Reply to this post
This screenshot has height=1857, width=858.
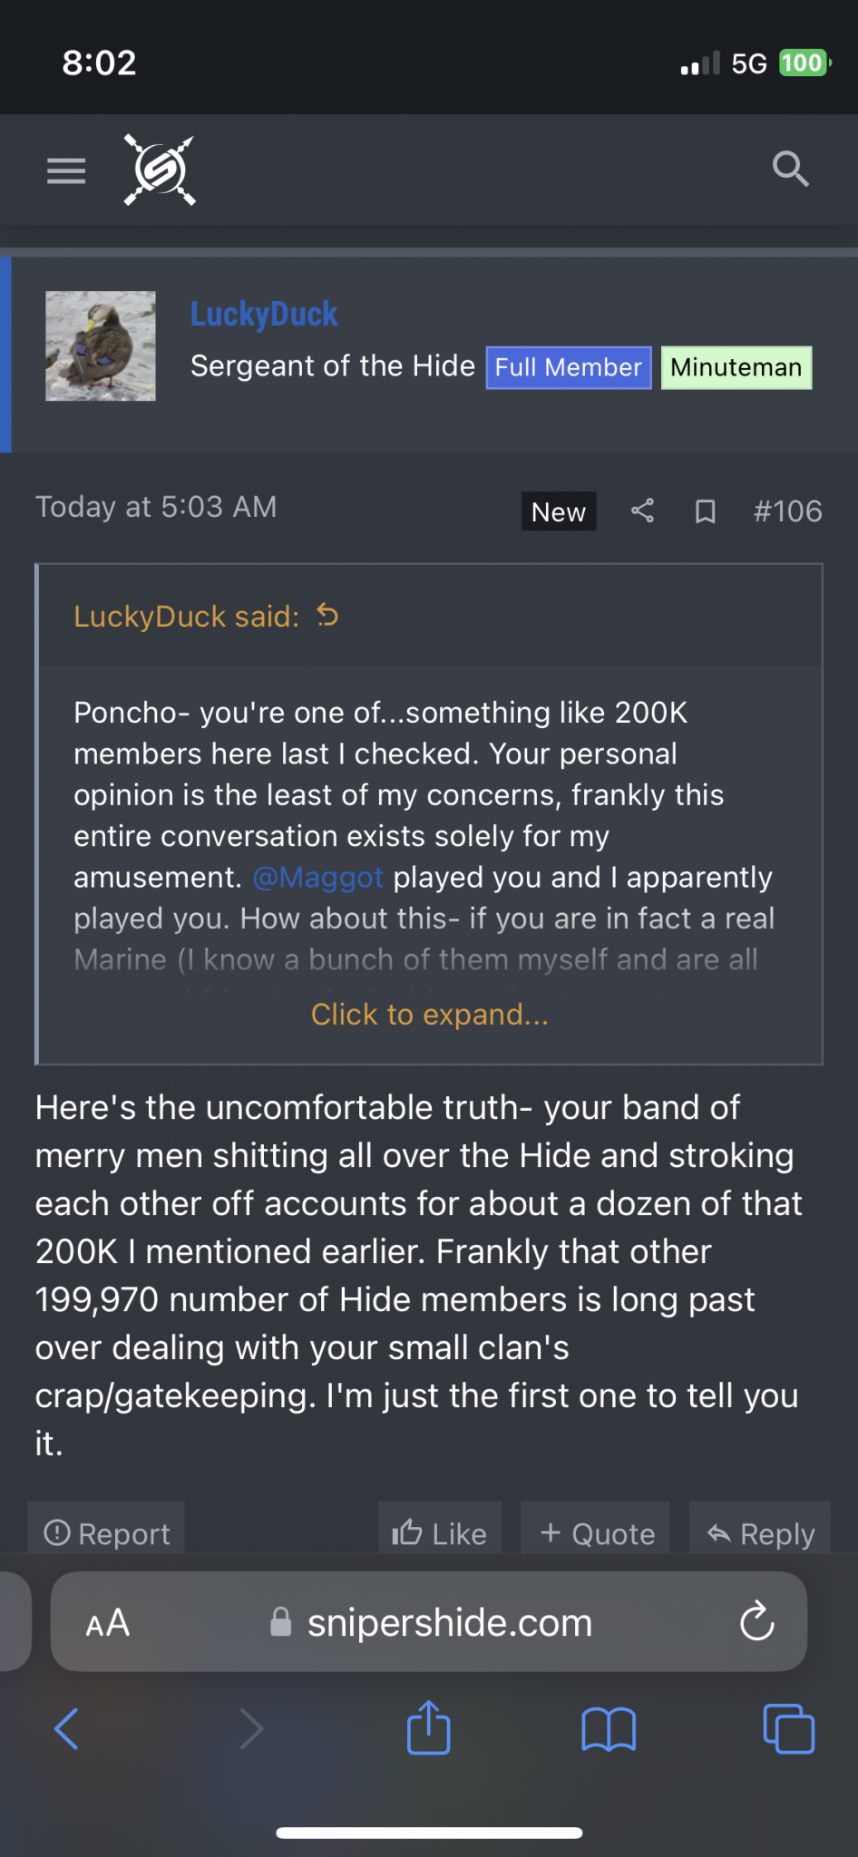point(760,1532)
